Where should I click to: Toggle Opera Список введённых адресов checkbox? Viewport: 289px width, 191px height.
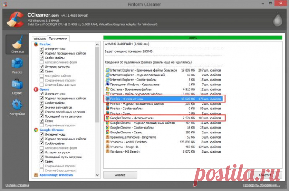pyautogui.click(x=42, y=112)
